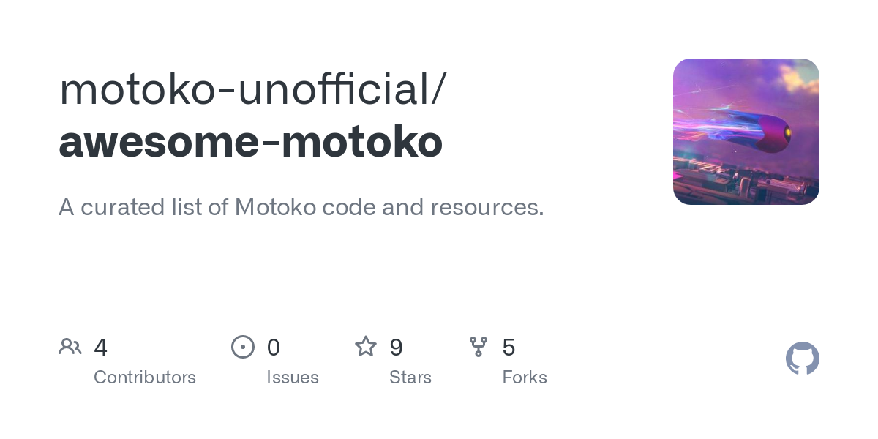Viewport: 878px width, 439px height.
Task: Open the repository avatar image
Action: tap(746, 132)
